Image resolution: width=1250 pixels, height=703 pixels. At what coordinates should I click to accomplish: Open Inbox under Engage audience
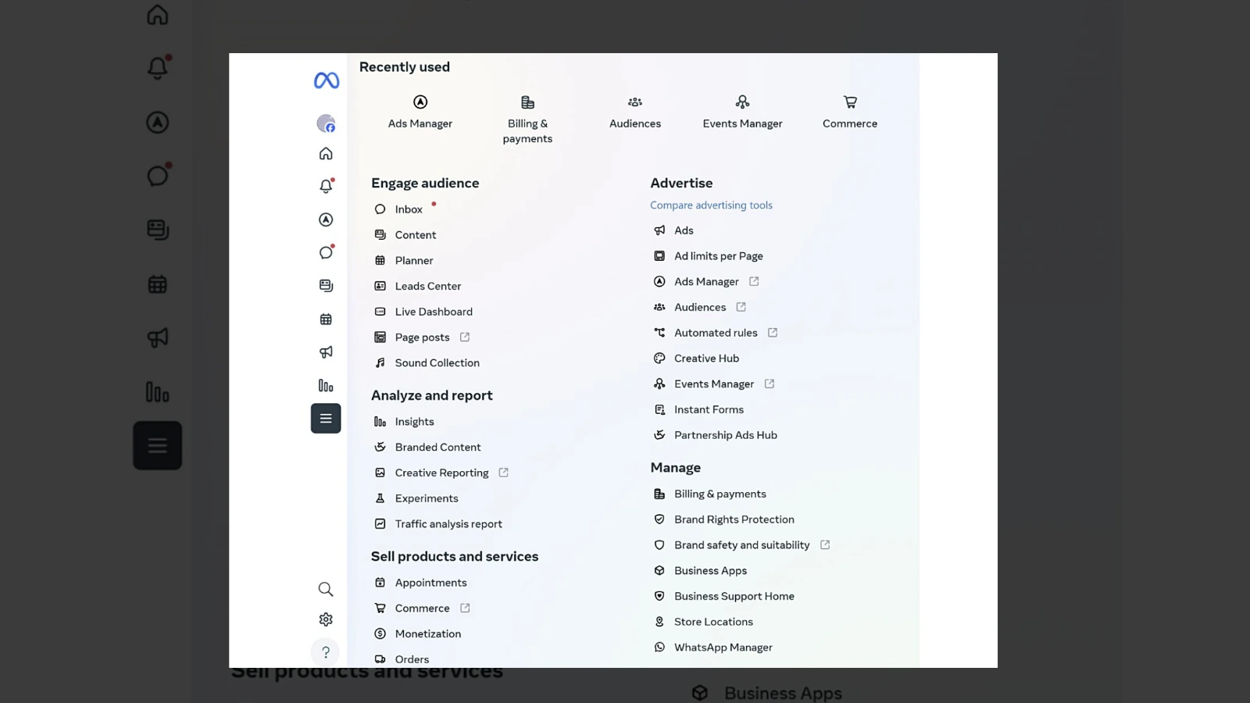click(409, 209)
